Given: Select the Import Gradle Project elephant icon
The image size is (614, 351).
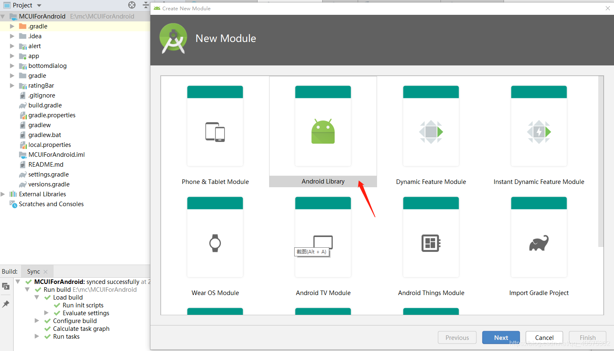Looking at the screenshot, I should click(539, 243).
